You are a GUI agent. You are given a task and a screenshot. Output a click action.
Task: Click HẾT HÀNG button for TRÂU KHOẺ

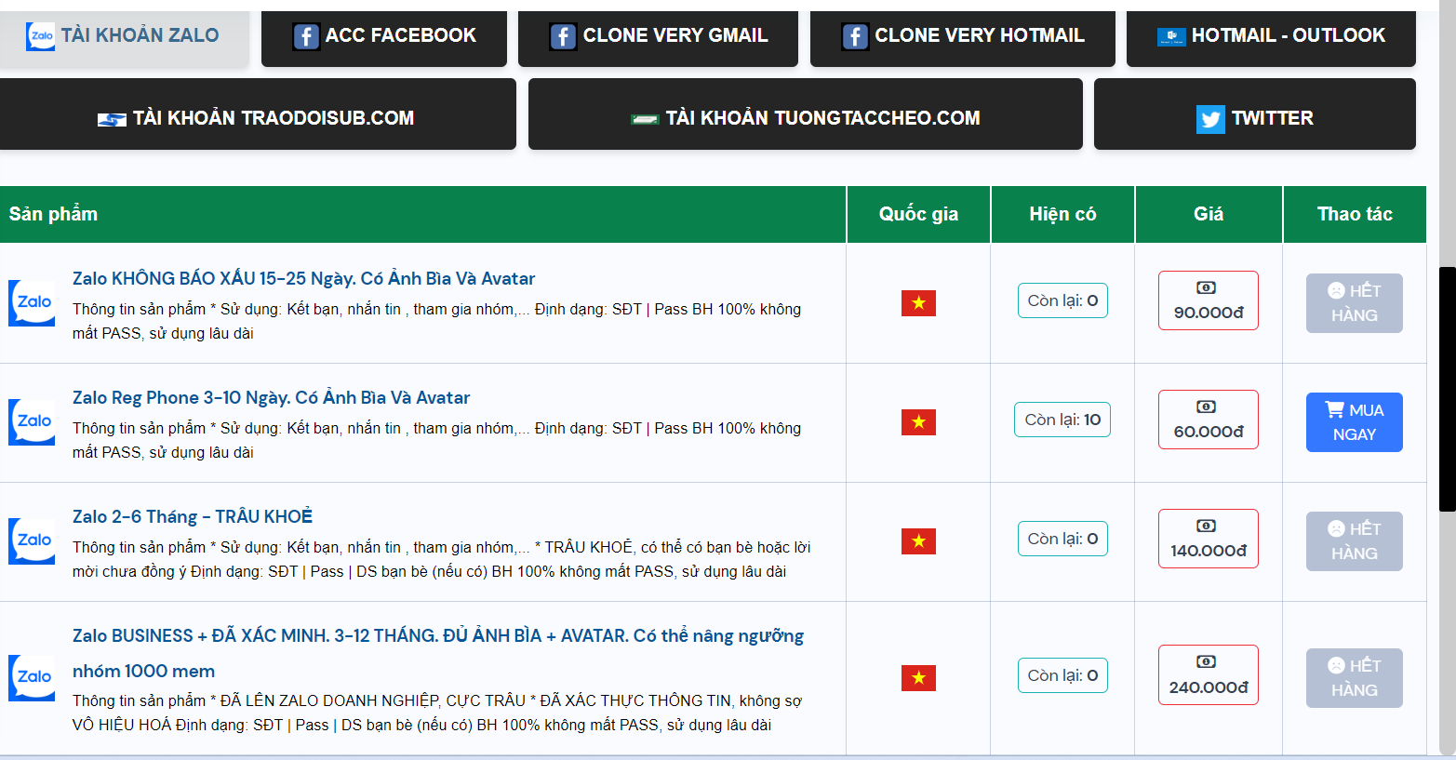[1354, 541]
